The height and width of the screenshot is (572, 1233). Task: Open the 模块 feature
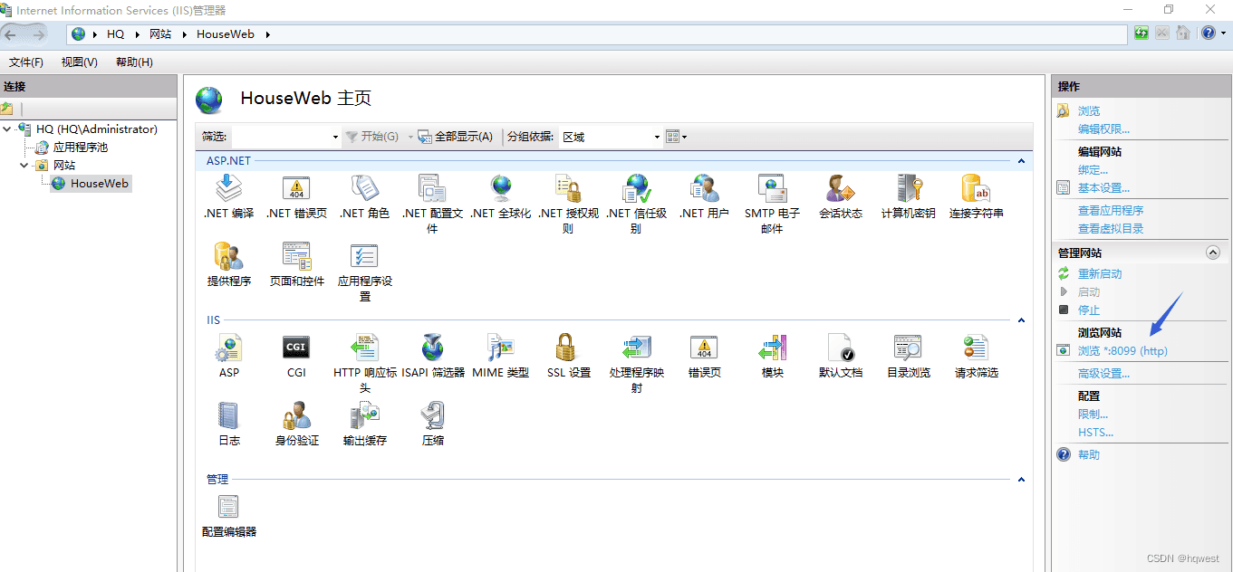click(x=772, y=356)
